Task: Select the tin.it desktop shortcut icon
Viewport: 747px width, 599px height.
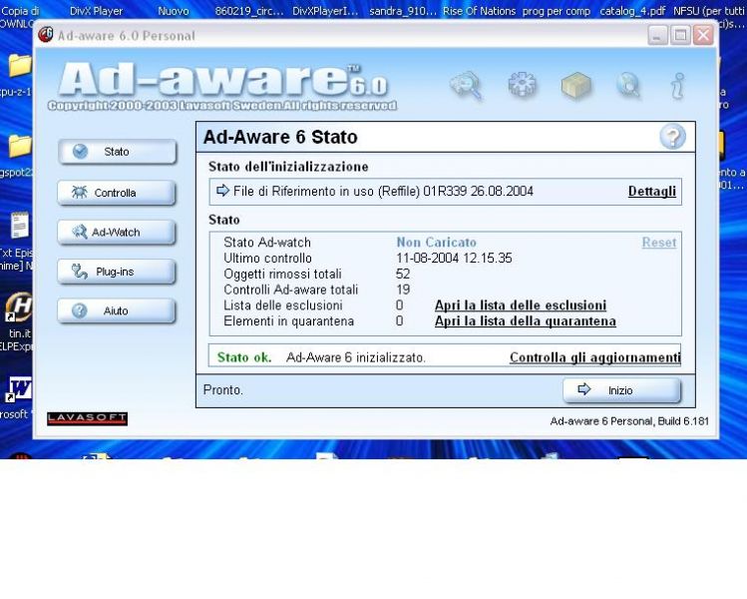Action: click(x=19, y=307)
